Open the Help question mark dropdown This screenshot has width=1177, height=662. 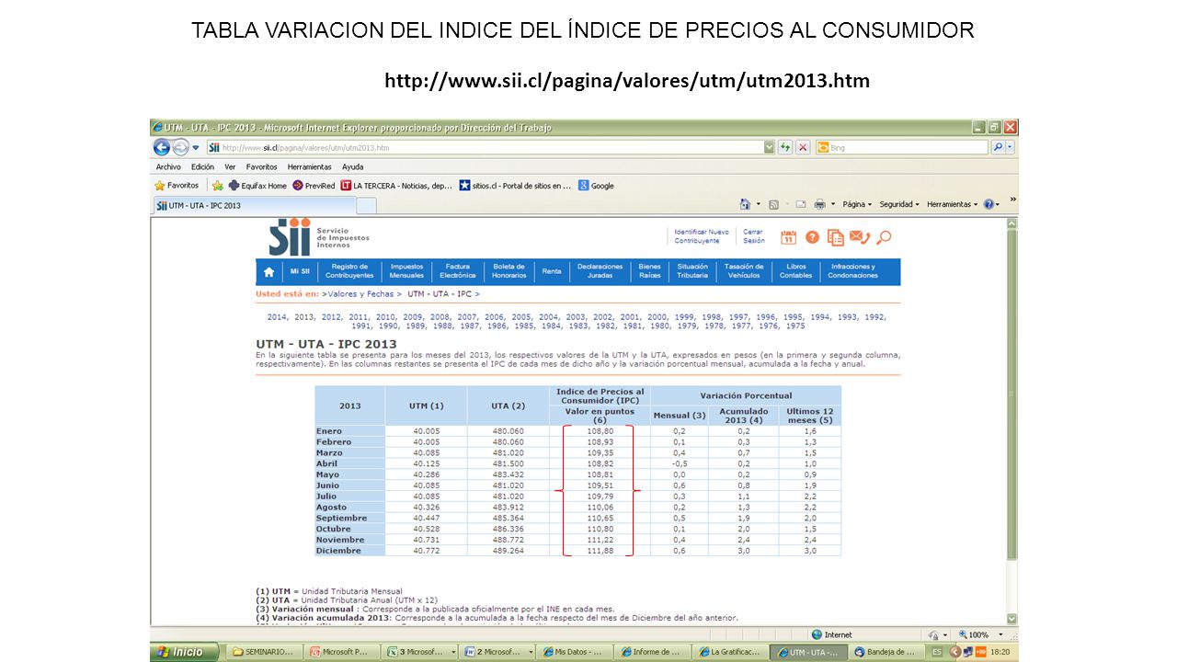pyautogui.click(x=991, y=204)
